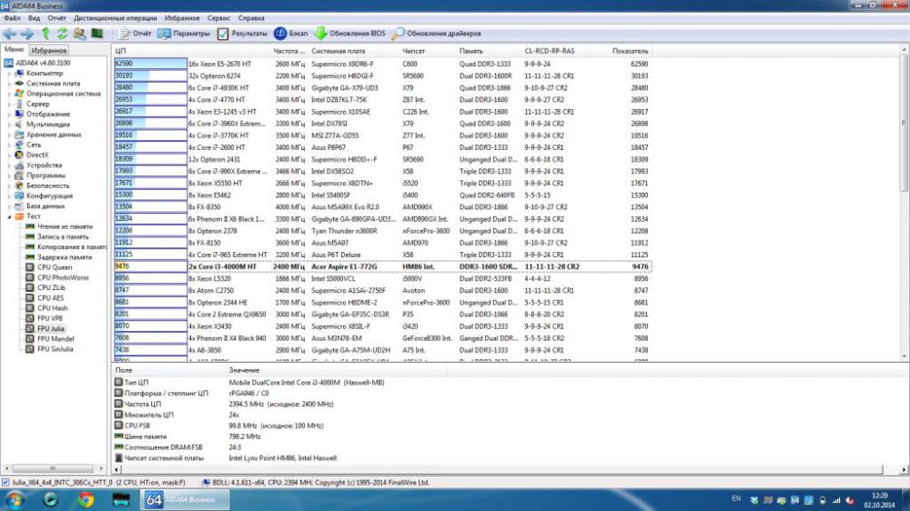The height and width of the screenshot is (511, 910).
Task: Expand the Операционная система tree node
Action: point(9,94)
